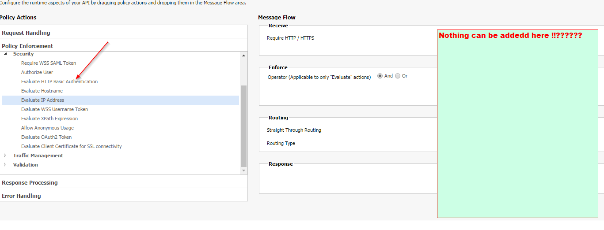
Task: Select Evaluate Hostname policy action
Action: [42, 91]
